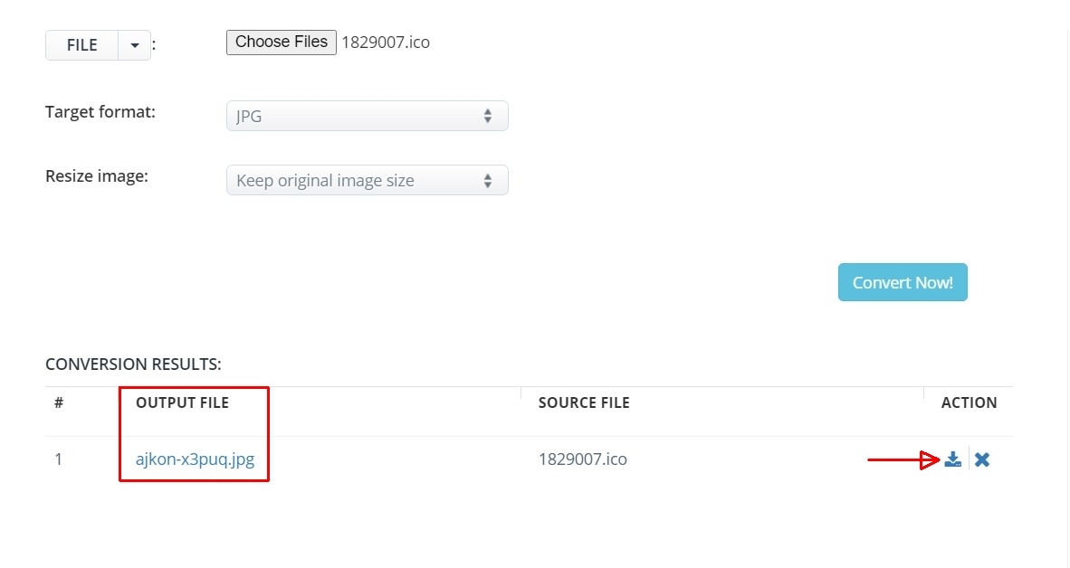The image size is (1070, 568).
Task: Expand the caret next to FILE button
Action: coord(134,45)
